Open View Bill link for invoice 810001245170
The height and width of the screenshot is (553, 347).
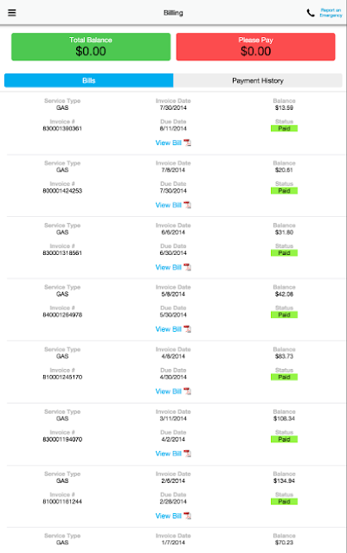(x=168, y=391)
